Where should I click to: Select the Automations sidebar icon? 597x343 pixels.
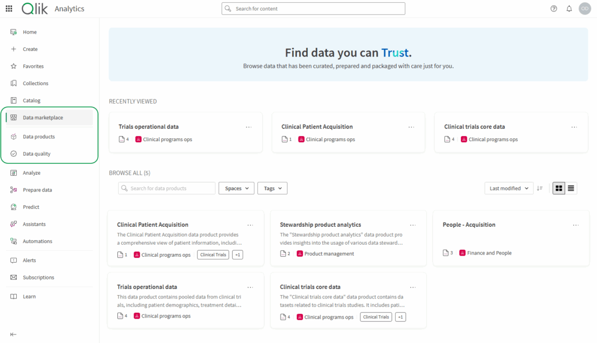[x=13, y=241]
